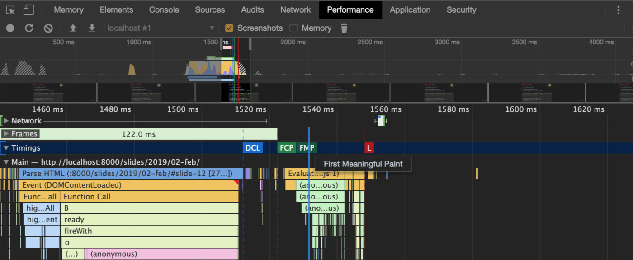
Task: Start recording with the record button
Action: coord(10,28)
